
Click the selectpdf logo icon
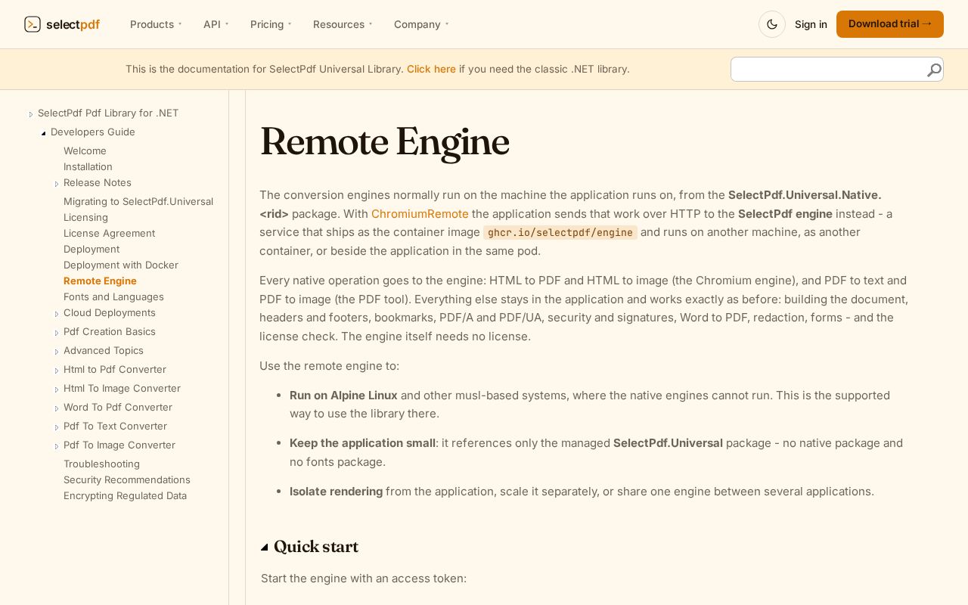[x=33, y=24]
